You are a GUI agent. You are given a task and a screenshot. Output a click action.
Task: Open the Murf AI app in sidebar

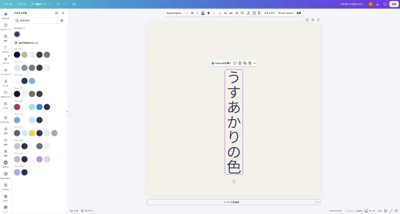(x=5, y=164)
